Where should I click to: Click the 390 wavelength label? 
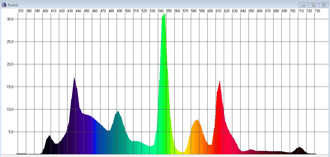[37, 11]
